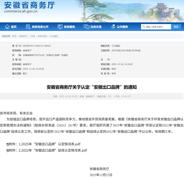Click the 公共服务 hand-heart icon

(x=113, y=27)
